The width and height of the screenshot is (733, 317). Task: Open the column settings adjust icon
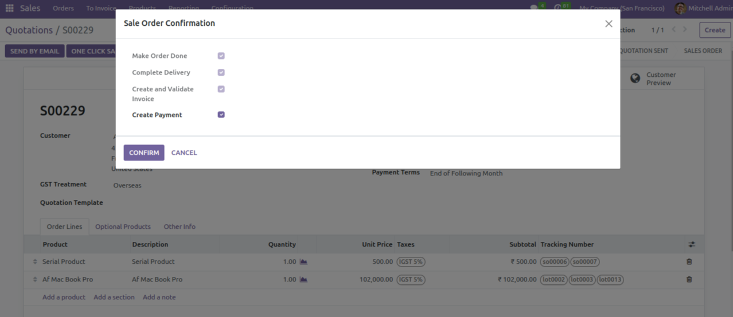point(692,245)
